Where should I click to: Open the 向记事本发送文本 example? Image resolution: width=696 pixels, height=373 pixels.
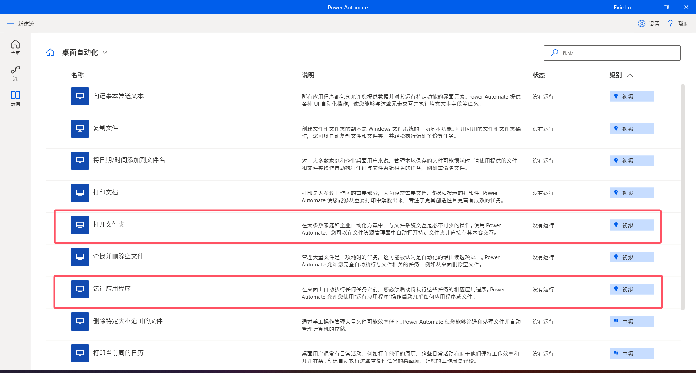(118, 96)
